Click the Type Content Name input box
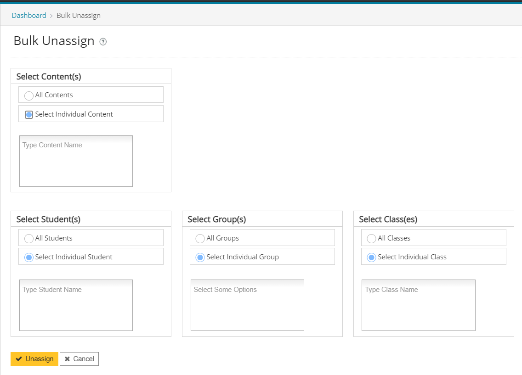The height and width of the screenshot is (375, 522). (76, 161)
